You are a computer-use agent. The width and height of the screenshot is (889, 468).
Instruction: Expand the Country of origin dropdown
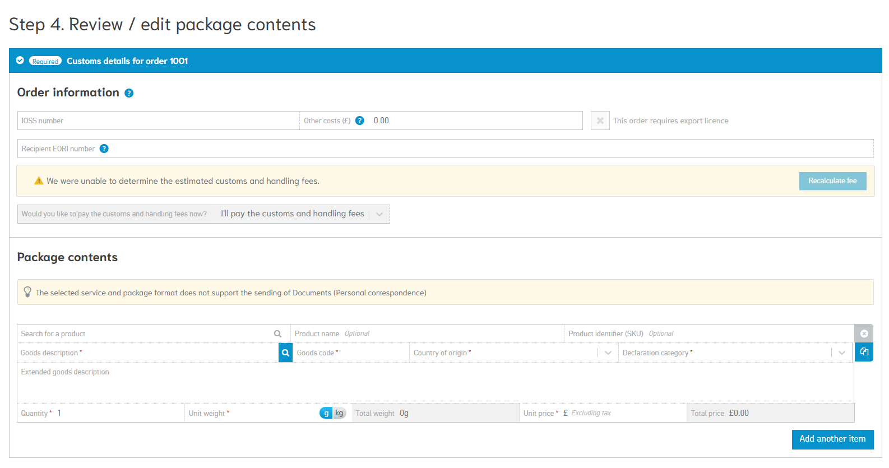click(608, 353)
